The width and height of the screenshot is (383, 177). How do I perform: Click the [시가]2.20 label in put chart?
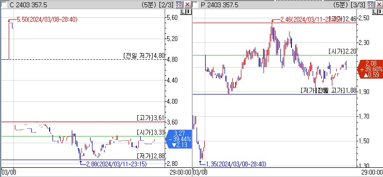pos(343,51)
